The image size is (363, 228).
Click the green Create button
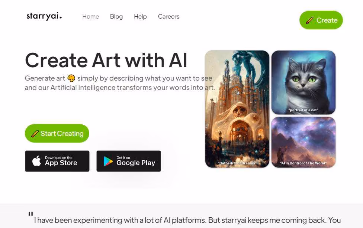tap(321, 20)
